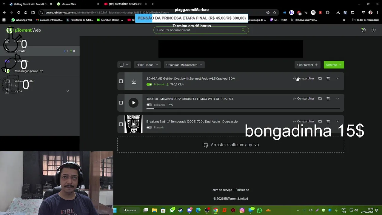
Task: Open Discord from the taskbar
Action: pyautogui.click(x=189, y=210)
